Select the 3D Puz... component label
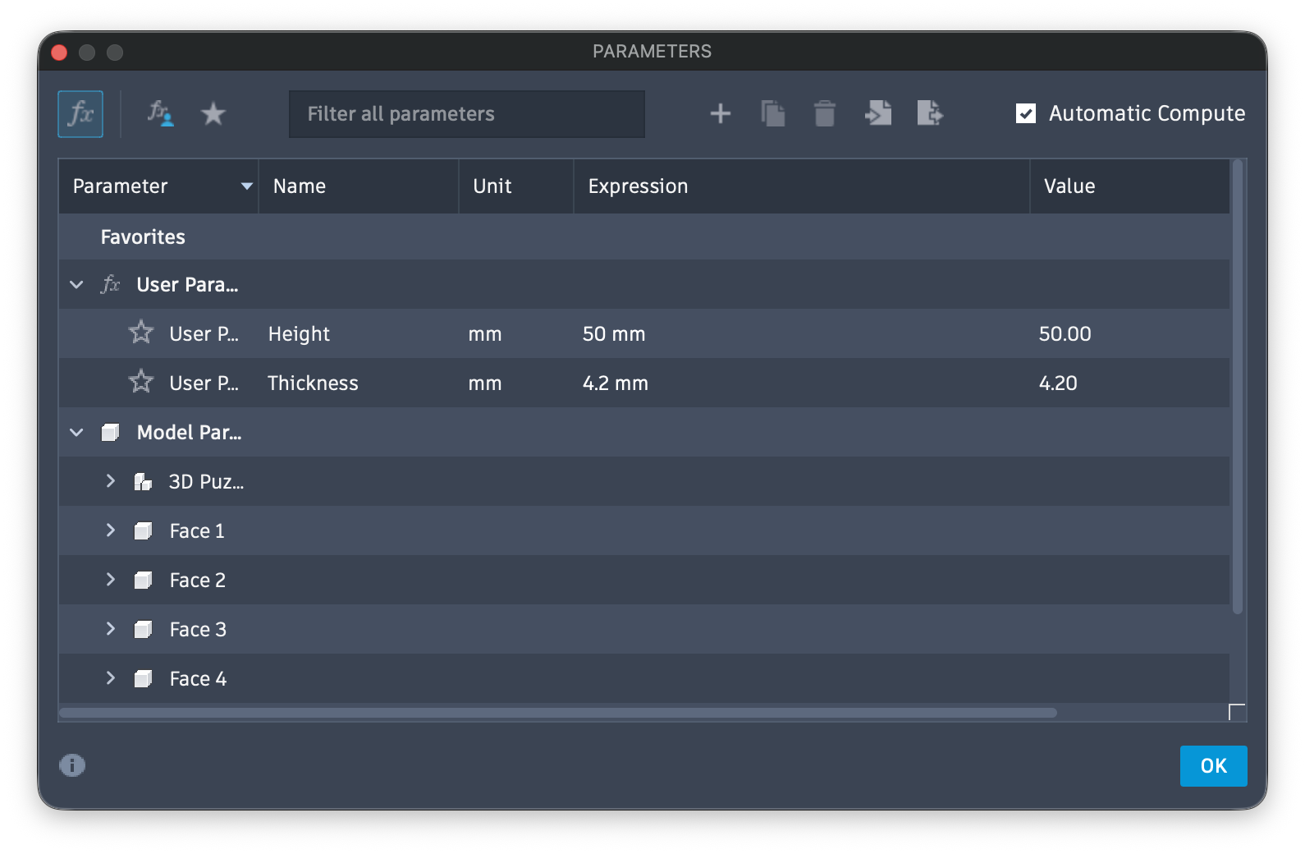The width and height of the screenshot is (1305, 854). [x=206, y=482]
